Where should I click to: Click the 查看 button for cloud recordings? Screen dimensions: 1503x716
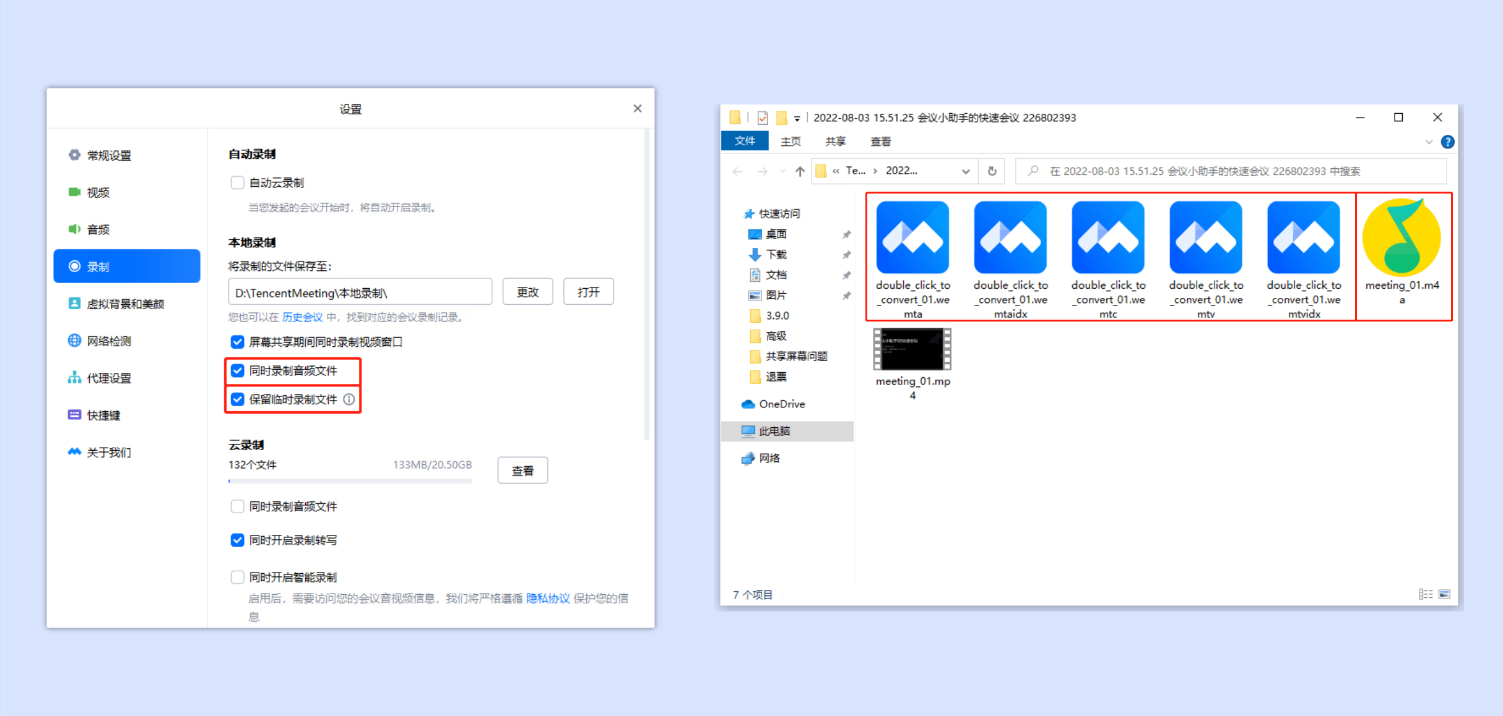click(522, 471)
